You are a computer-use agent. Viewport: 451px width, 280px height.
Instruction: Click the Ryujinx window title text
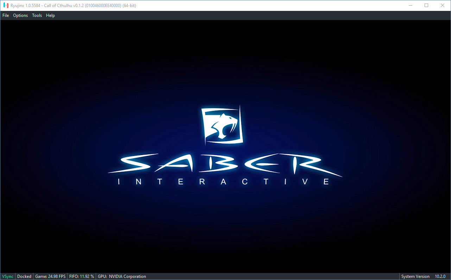click(x=73, y=6)
